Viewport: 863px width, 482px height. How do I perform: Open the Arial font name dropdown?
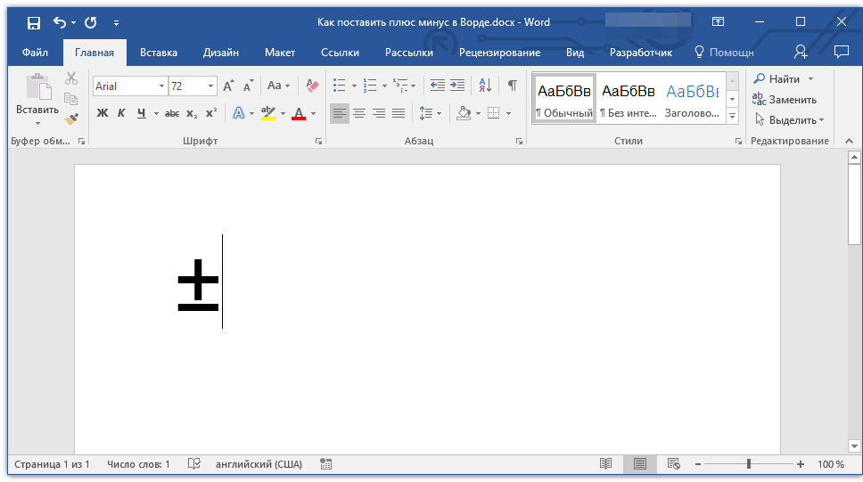(161, 86)
